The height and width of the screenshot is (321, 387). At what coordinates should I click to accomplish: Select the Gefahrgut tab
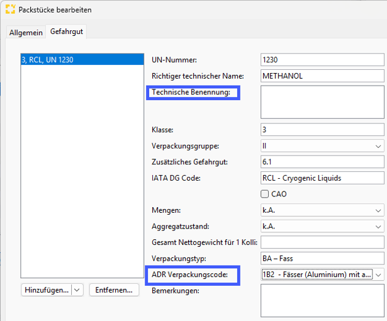point(67,31)
